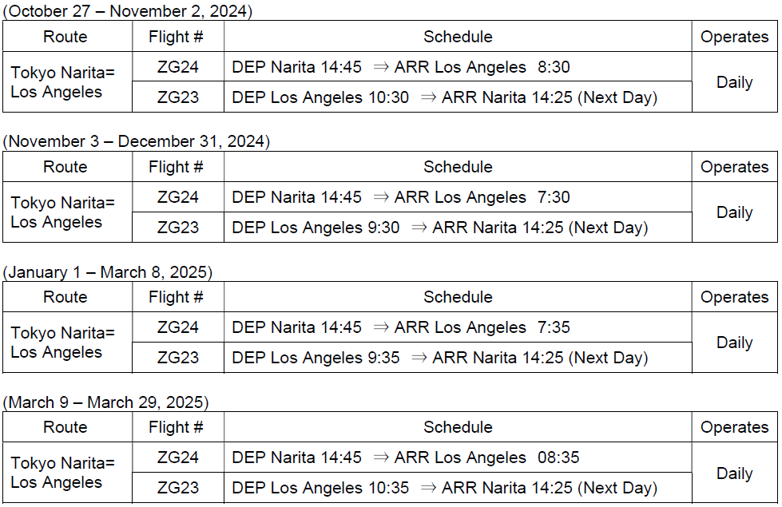Select the schedule arriving Los Angeles at 8:30
Viewport: 782px width, 507px height.
(401, 67)
